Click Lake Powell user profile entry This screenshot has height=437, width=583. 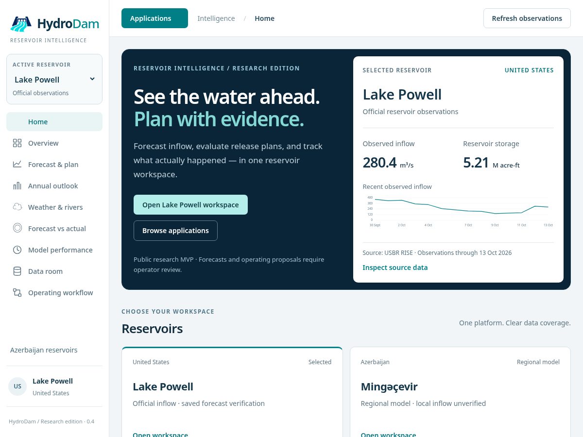[x=54, y=387]
